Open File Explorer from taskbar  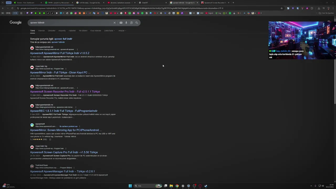[171, 186]
